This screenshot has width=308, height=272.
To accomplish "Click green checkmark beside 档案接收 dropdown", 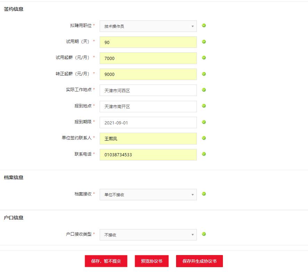I will pyautogui.click(x=204, y=194).
